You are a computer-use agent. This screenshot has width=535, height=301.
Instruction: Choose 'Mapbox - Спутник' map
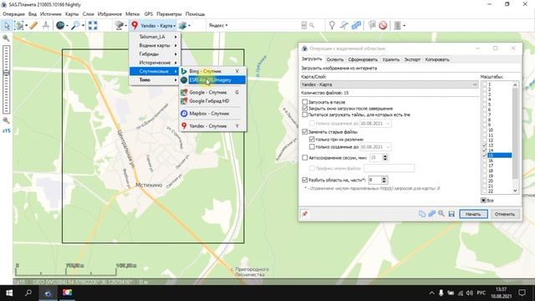212,114
